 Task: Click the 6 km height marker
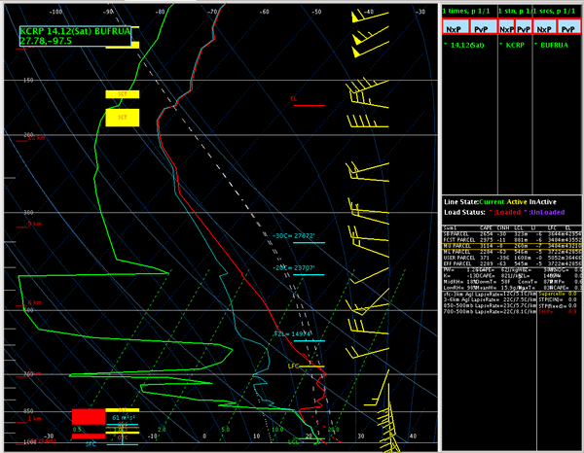(35, 302)
